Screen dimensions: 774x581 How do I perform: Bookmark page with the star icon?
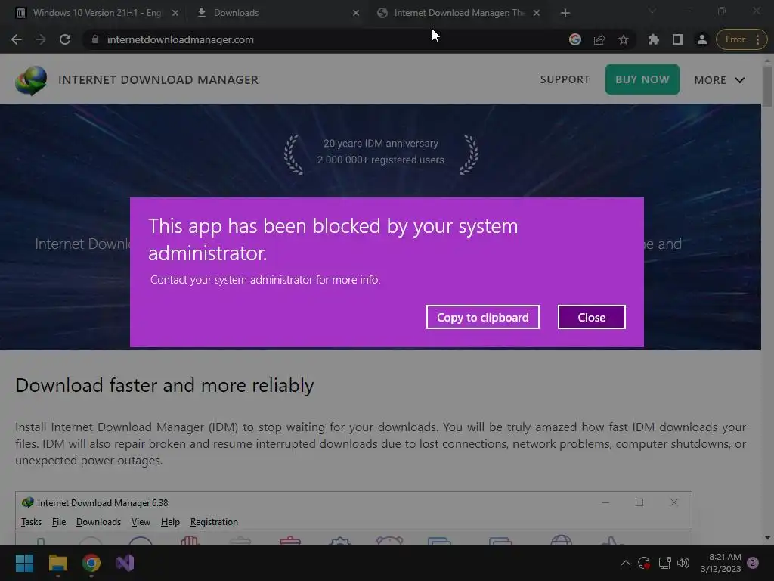pos(624,39)
